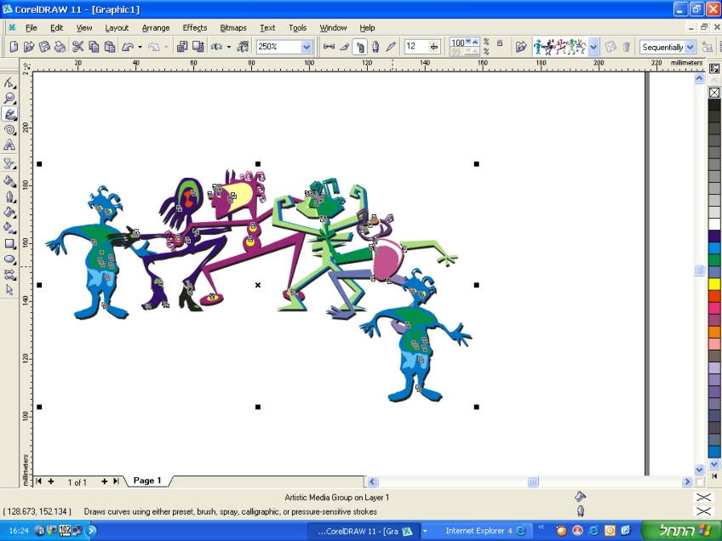This screenshot has height=541, width=722.
Task: Click the vertical scrollbar up arrow
Action: (x=699, y=78)
